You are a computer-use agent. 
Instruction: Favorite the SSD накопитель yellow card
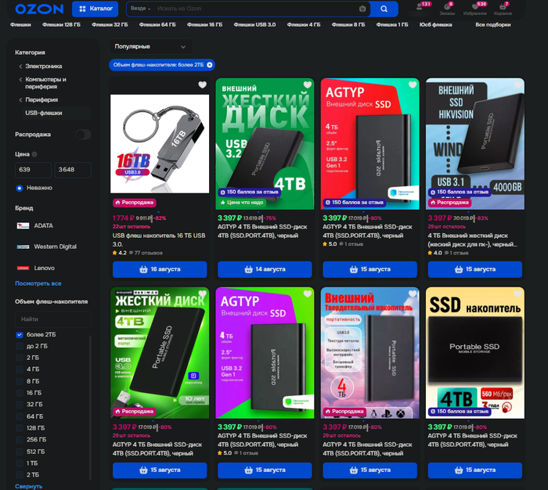pyautogui.click(x=517, y=294)
